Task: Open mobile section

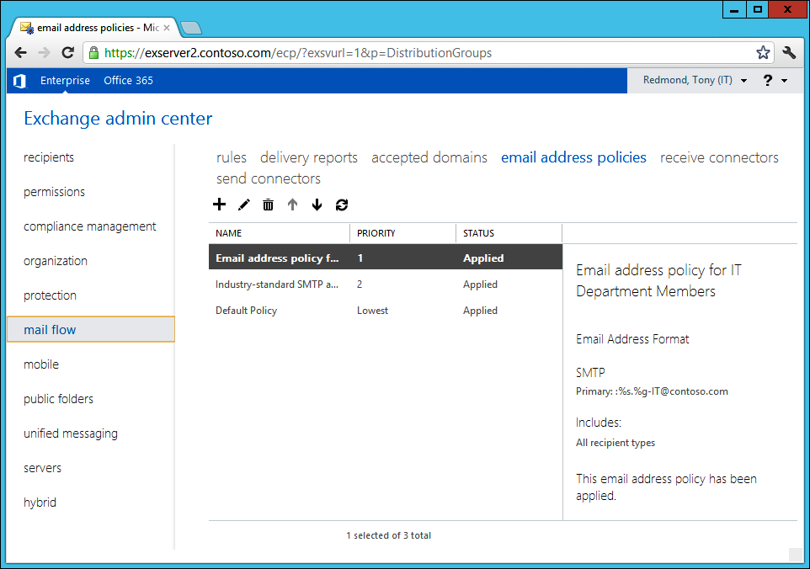Action: pyautogui.click(x=41, y=364)
